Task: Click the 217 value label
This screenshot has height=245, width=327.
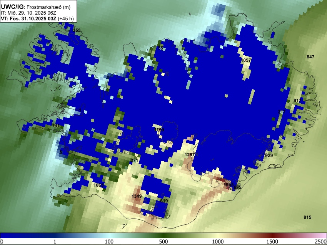Action: tap(282, 112)
